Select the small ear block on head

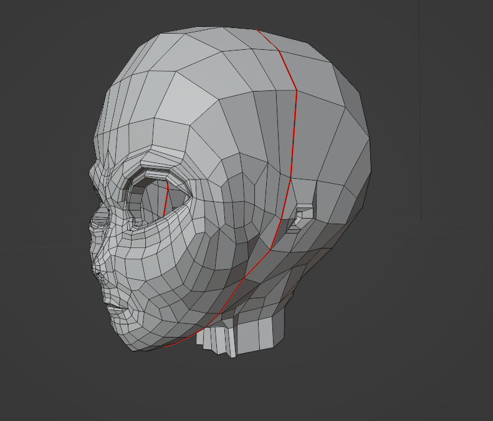(304, 215)
